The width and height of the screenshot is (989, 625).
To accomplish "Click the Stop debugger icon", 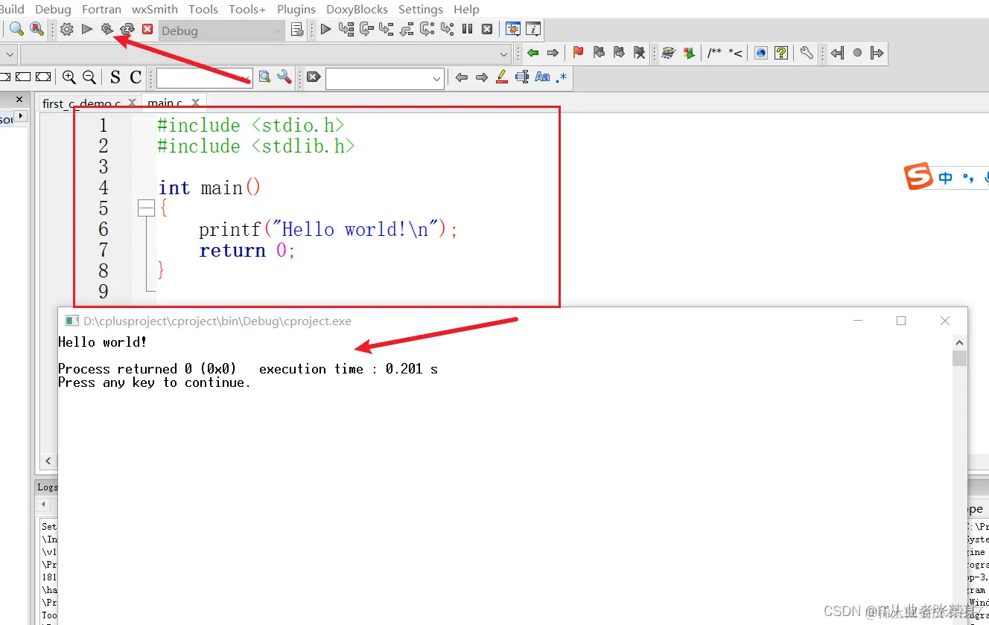I will [487, 29].
